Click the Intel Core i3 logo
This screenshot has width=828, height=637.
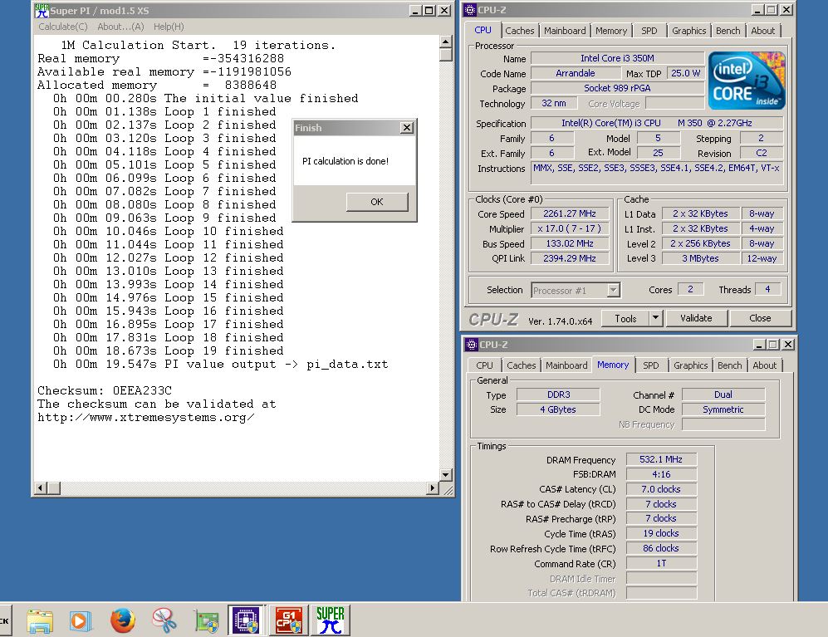746,81
